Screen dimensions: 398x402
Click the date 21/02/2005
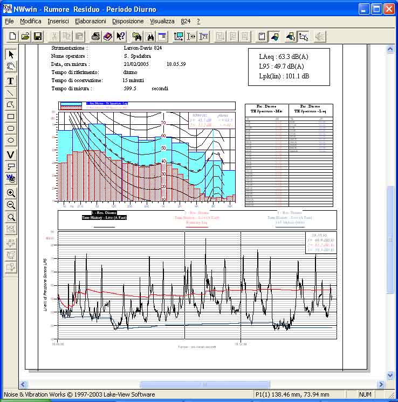click(x=136, y=64)
